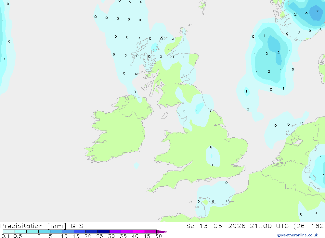This screenshot has height=238, width=325.
Task: Pick the 5–10 mm legend color swatch
Action: (x=56, y=232)
